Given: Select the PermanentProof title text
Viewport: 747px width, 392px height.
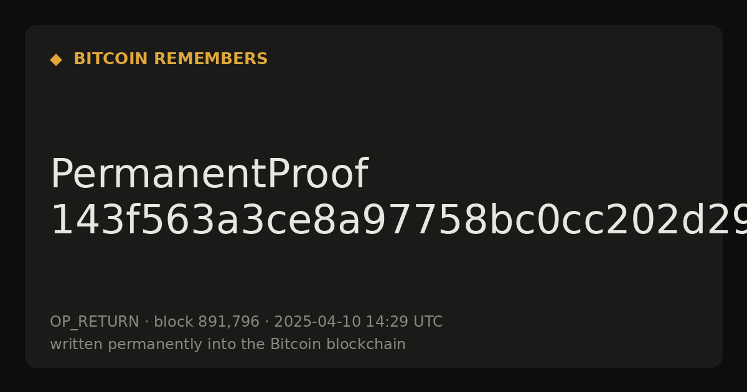Looking at the screenshot, I should coord(209,175).
